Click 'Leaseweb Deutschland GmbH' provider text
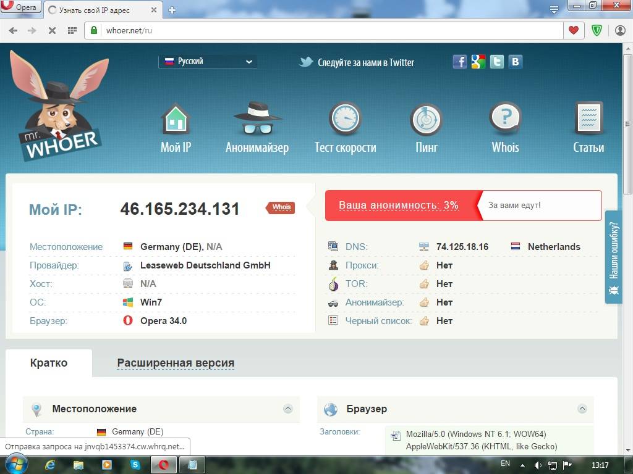Image resolution: width=633 pixels, height=474 pixels. click(205, 265)
